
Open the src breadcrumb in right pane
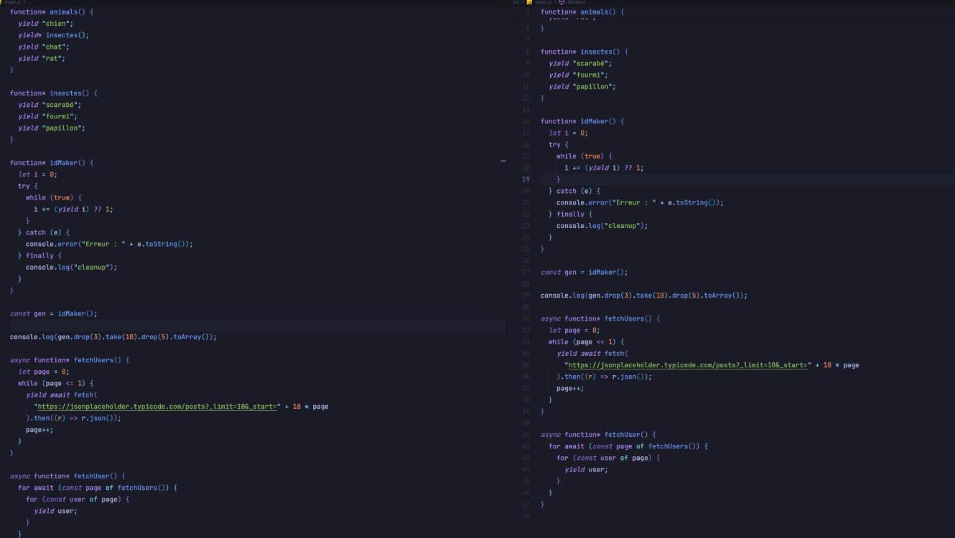[516, 3]
